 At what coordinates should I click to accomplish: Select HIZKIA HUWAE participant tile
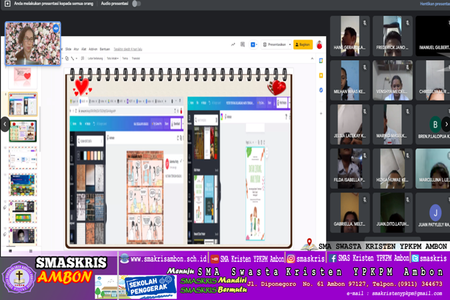click(x=393, y=169)
